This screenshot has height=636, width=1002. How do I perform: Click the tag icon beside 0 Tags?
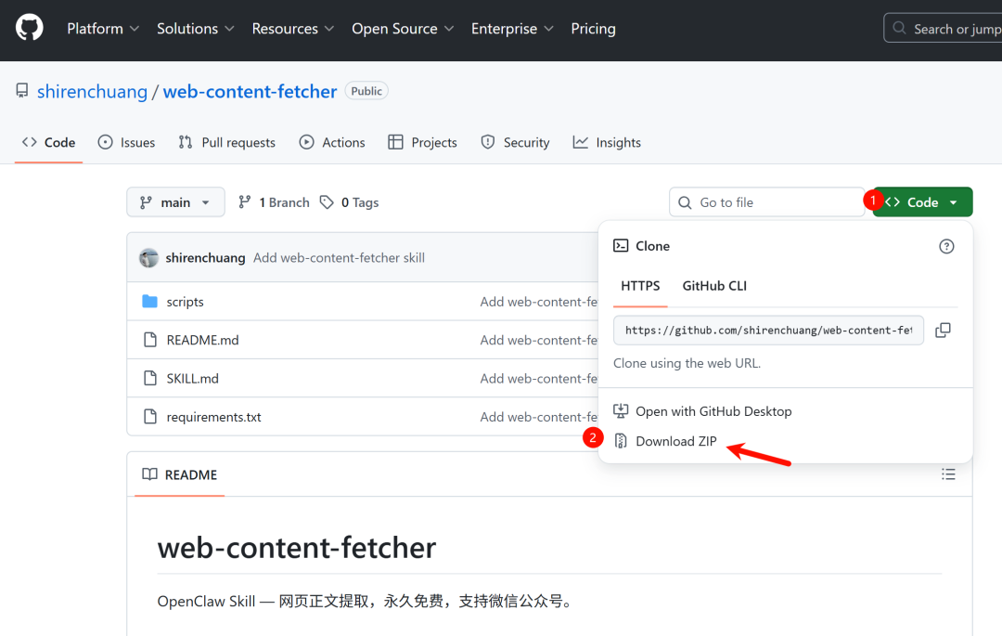(327, 202)
